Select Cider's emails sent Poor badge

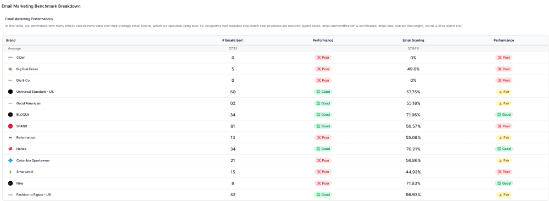(323, 58)
